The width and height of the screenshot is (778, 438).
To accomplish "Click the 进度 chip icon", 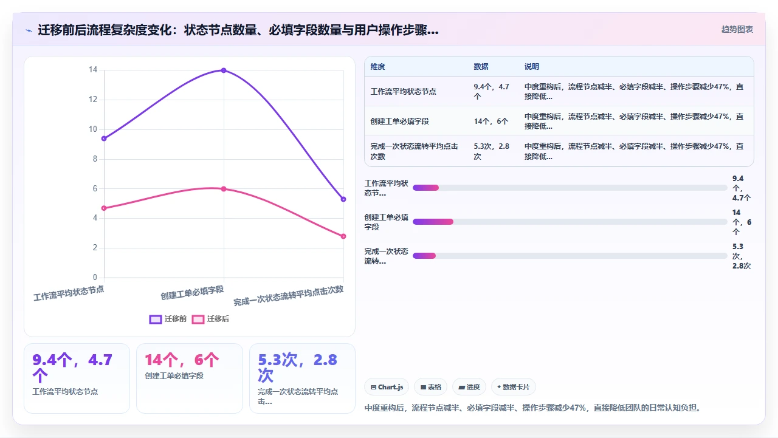I will click(461, 387).
